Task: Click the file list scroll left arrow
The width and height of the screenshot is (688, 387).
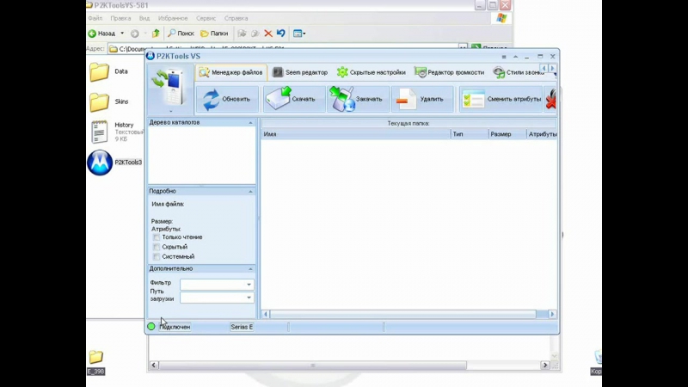Action: [x=266, y=314]
